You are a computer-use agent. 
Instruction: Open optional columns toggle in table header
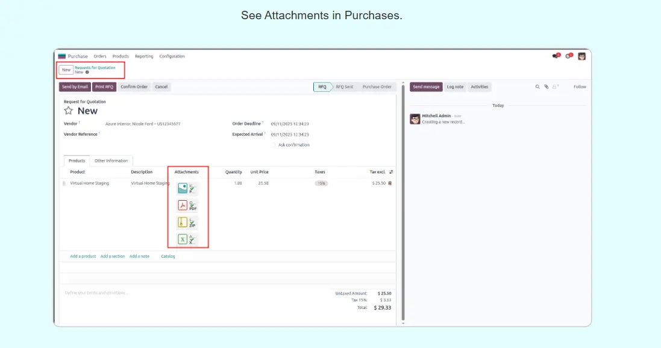coord(390,172)
